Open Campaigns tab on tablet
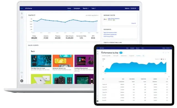The width and height of the screenshot is (177, 108). [x=132, y=48]
